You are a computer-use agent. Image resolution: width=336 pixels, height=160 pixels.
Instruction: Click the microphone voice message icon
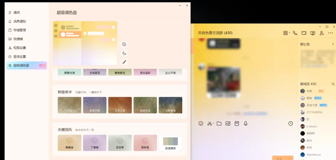click(x=246, y=123)
